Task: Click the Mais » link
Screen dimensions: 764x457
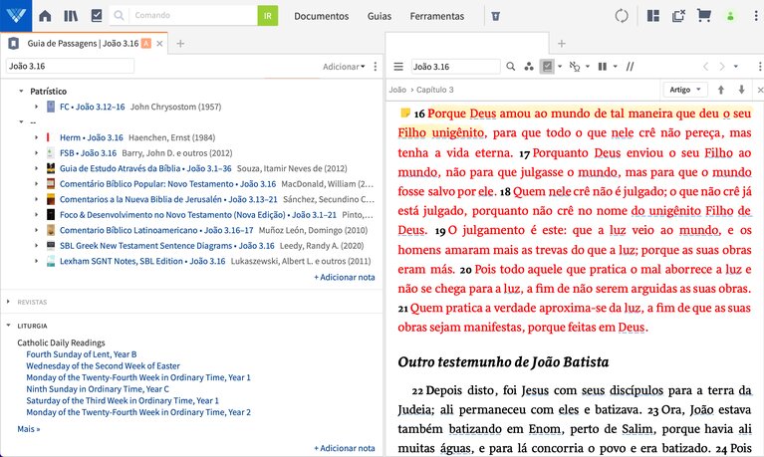Action: (29, 429)
